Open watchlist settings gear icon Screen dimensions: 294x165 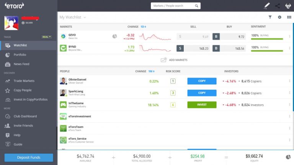tap(279, 17)
